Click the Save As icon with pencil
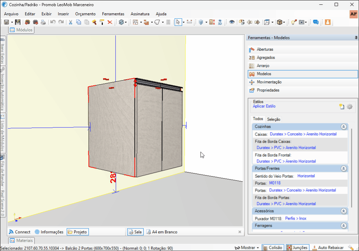 click(x=18, y=22)
